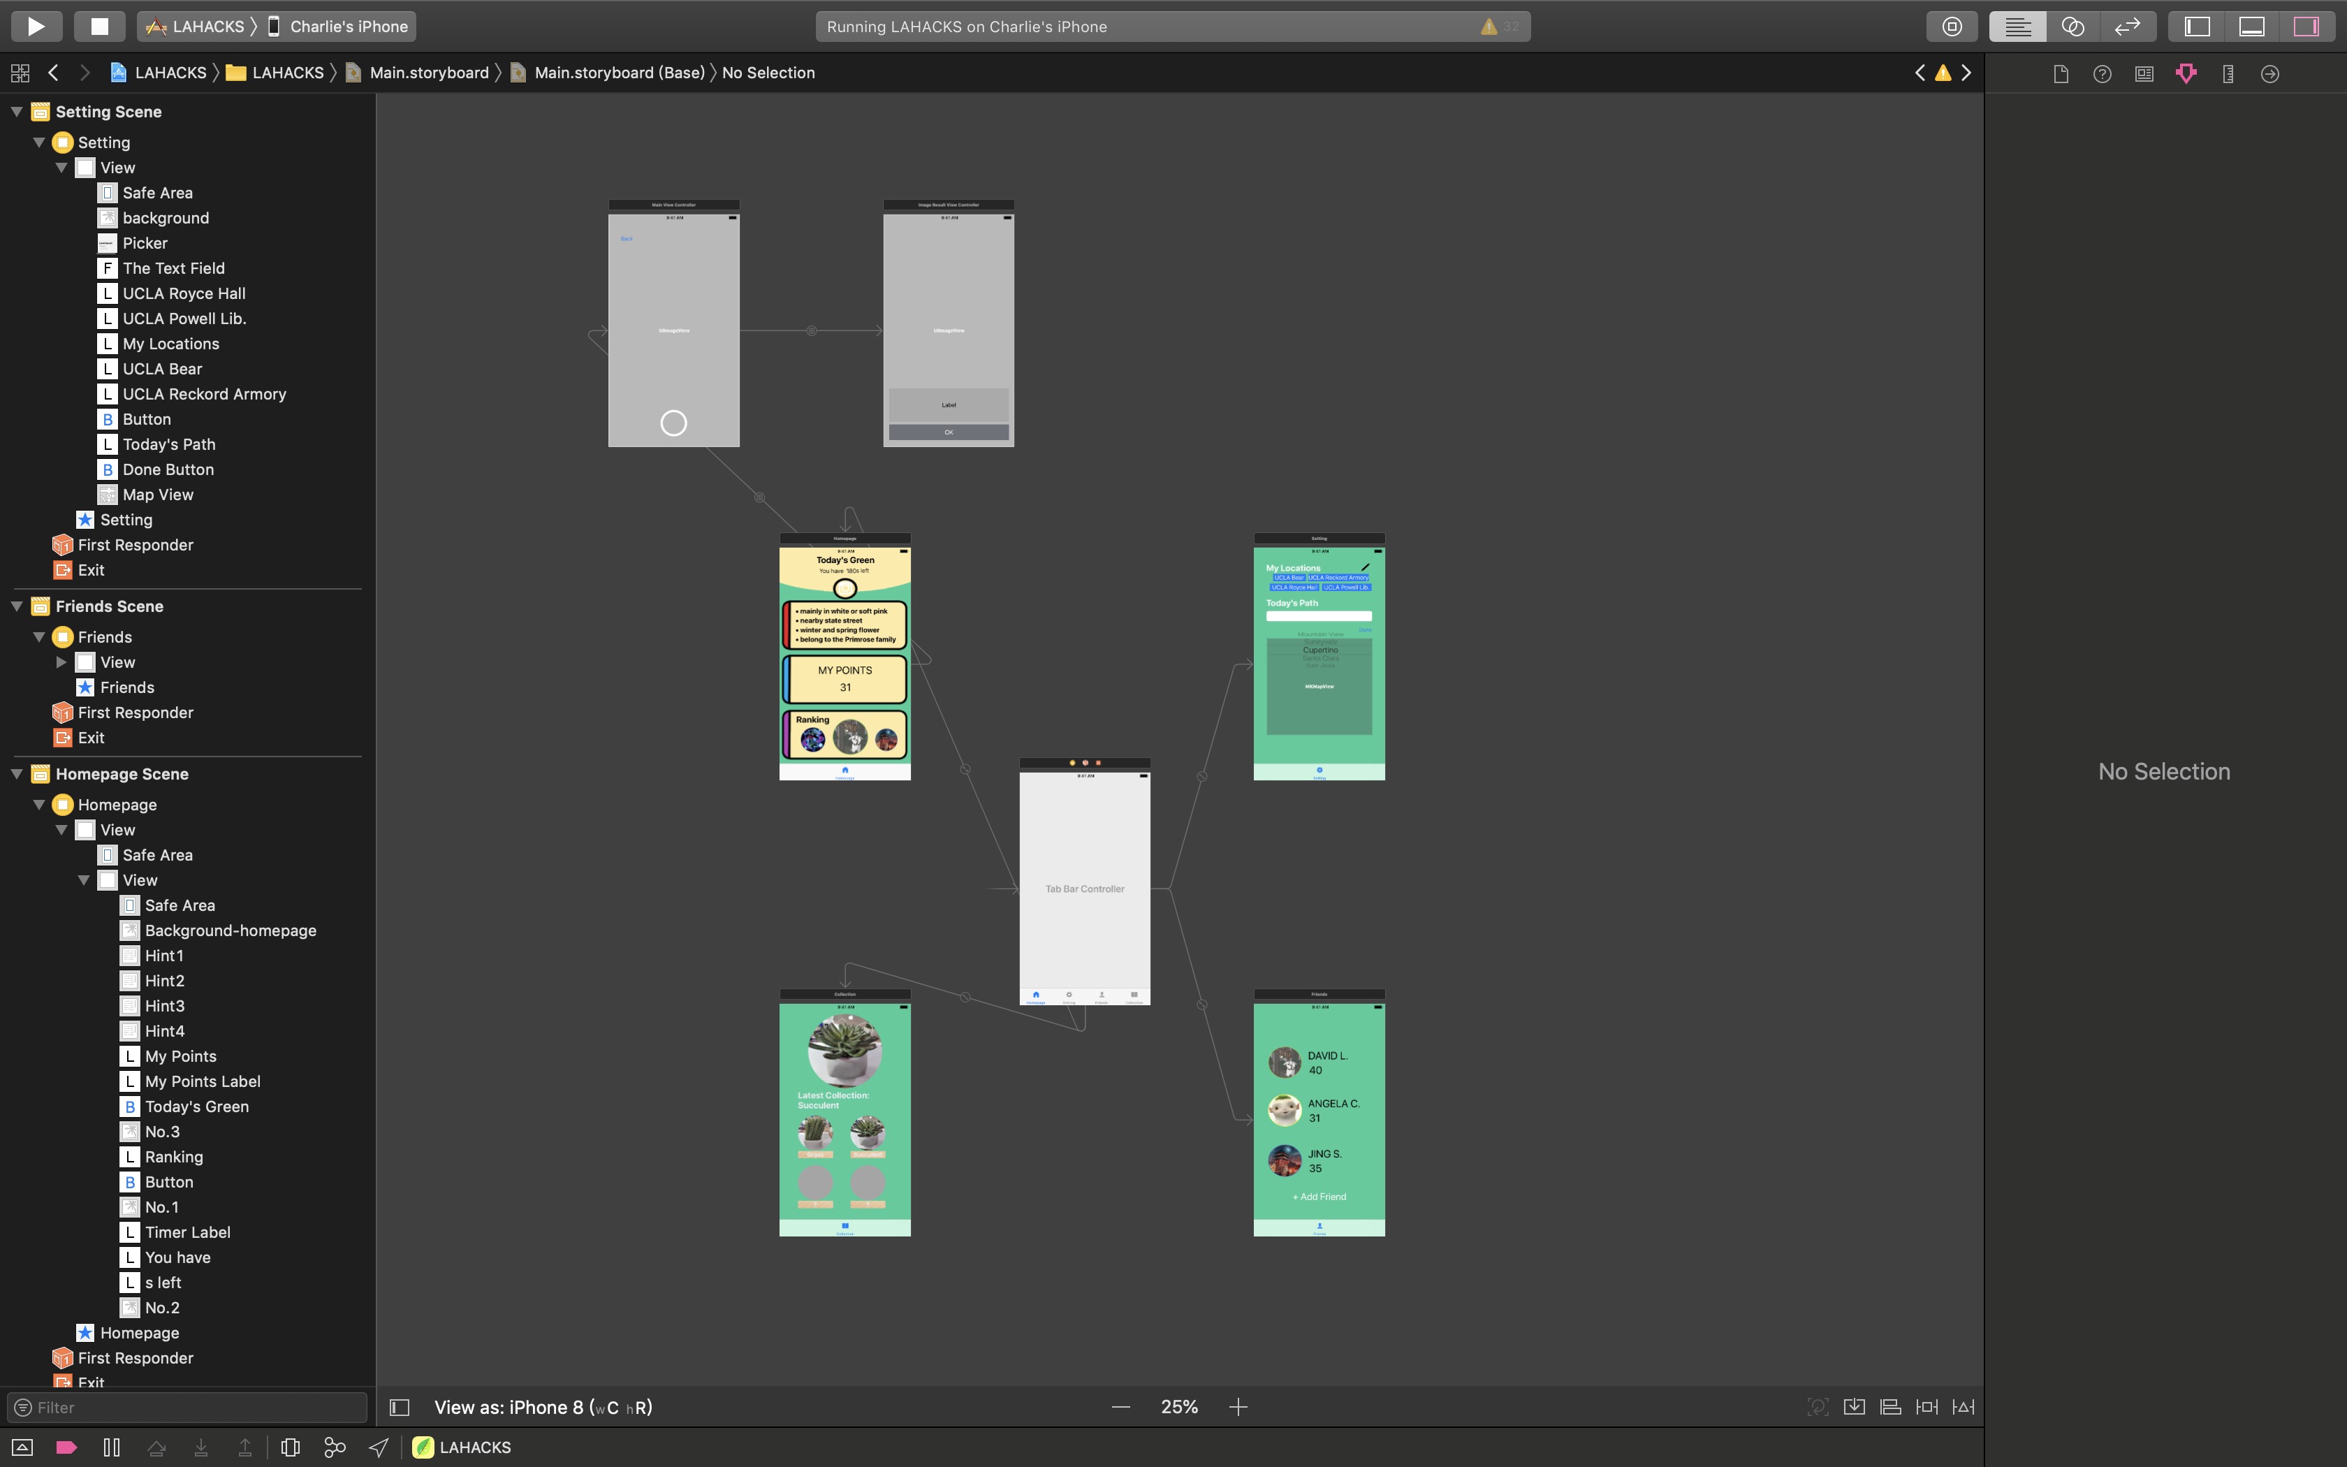Viewport: 2347px width, 1467px height.
Task: Click the zoom in plus button
Action: pos(1238,1407)
